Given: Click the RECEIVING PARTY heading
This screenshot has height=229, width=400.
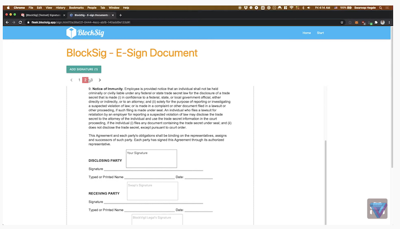Looking at the screenshot, I should coord(104,194).
